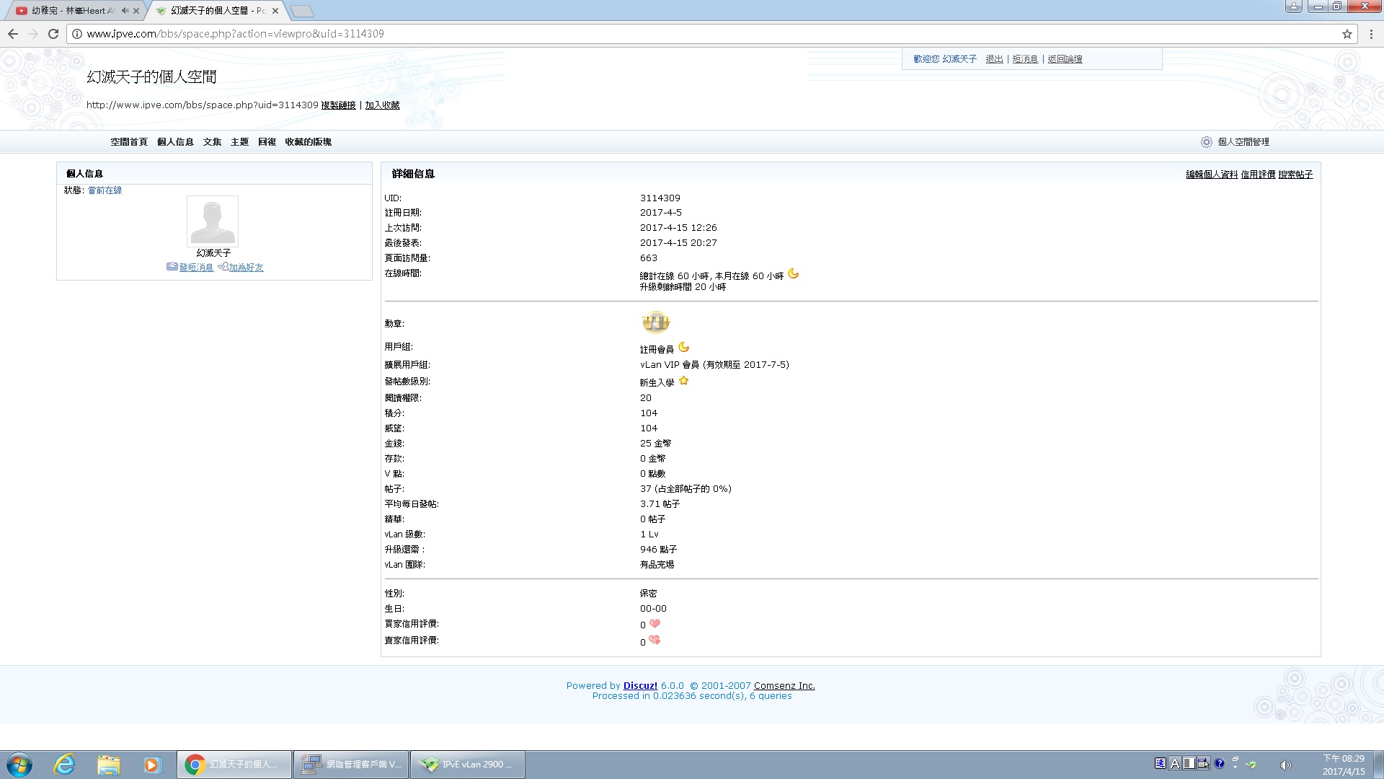Open Internet Explorer from taskbar
This screenshot has height=779, width=1384.
coord(65,765)
